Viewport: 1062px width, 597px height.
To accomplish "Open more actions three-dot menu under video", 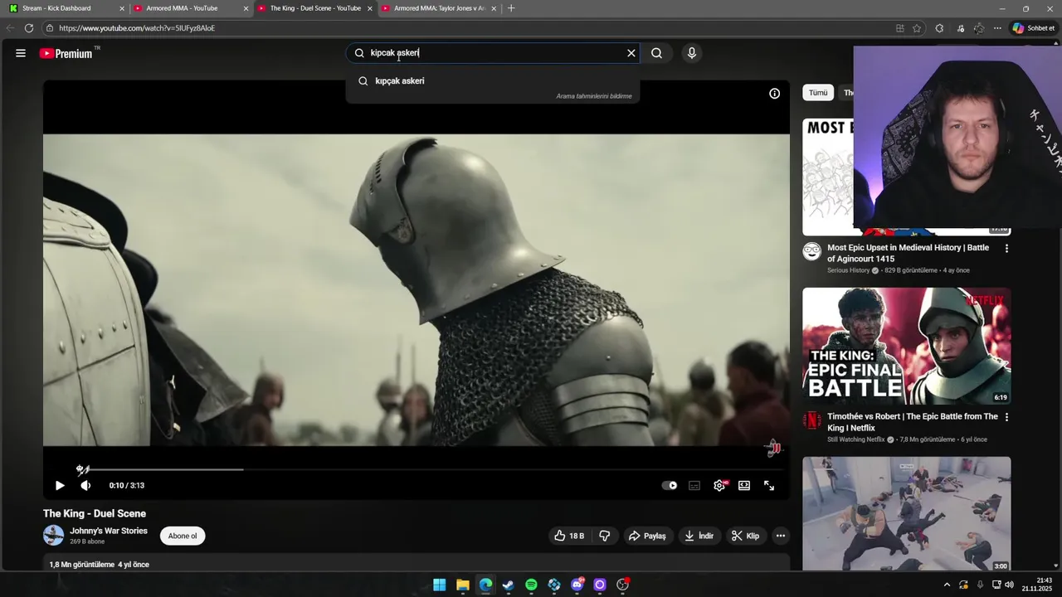I will (x=781, y=536).
